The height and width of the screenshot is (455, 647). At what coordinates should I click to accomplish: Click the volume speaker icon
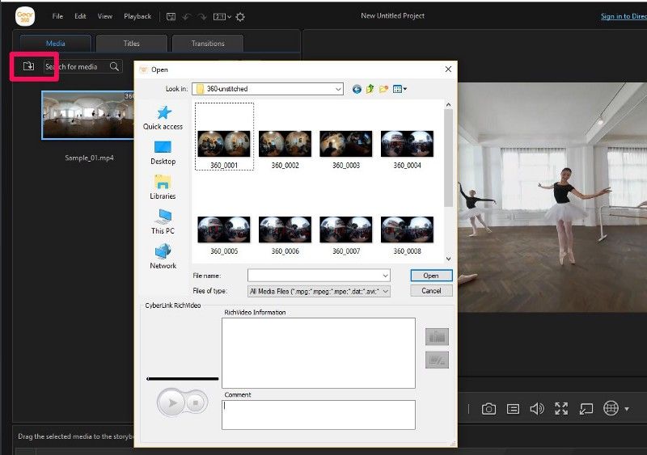point(537,409)
